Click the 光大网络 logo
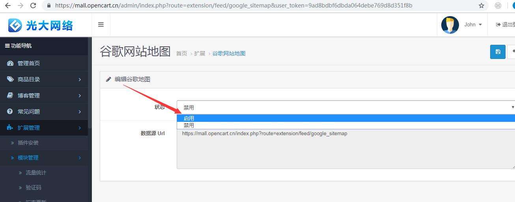Viewport: 515px width, 202px height. [41, 25]
